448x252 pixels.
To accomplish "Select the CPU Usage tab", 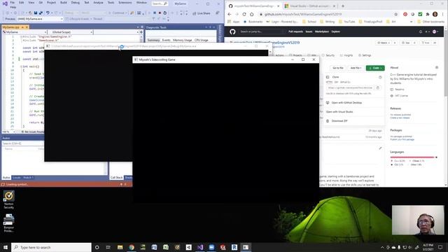I will [x=201, y=41].
